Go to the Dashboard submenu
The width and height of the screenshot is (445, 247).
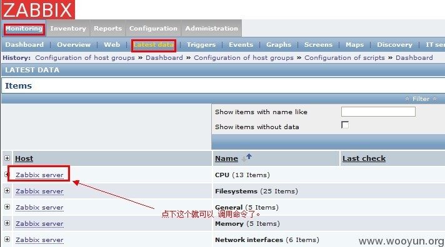click(24, 45)
